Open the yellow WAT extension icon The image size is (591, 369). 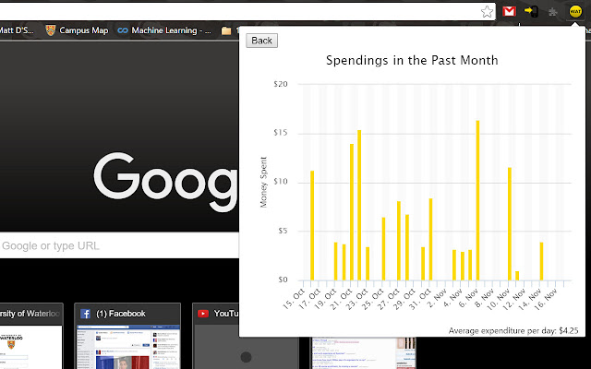click(575, 11)
